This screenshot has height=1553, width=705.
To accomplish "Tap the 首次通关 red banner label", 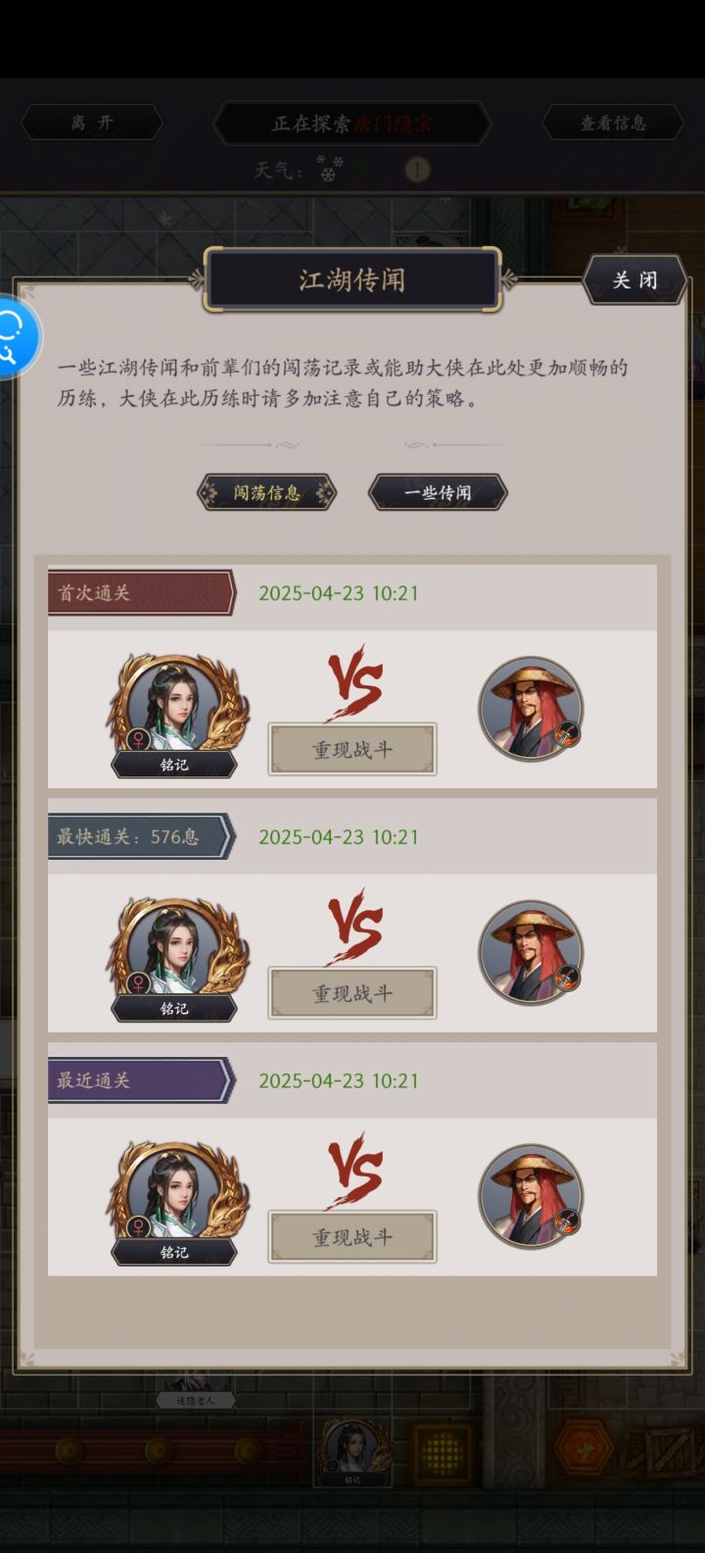I will pos(94,593).
